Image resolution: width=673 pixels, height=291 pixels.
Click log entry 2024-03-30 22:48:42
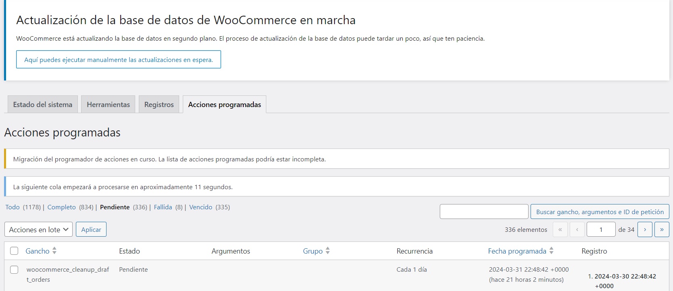click(x=625, y=281)
